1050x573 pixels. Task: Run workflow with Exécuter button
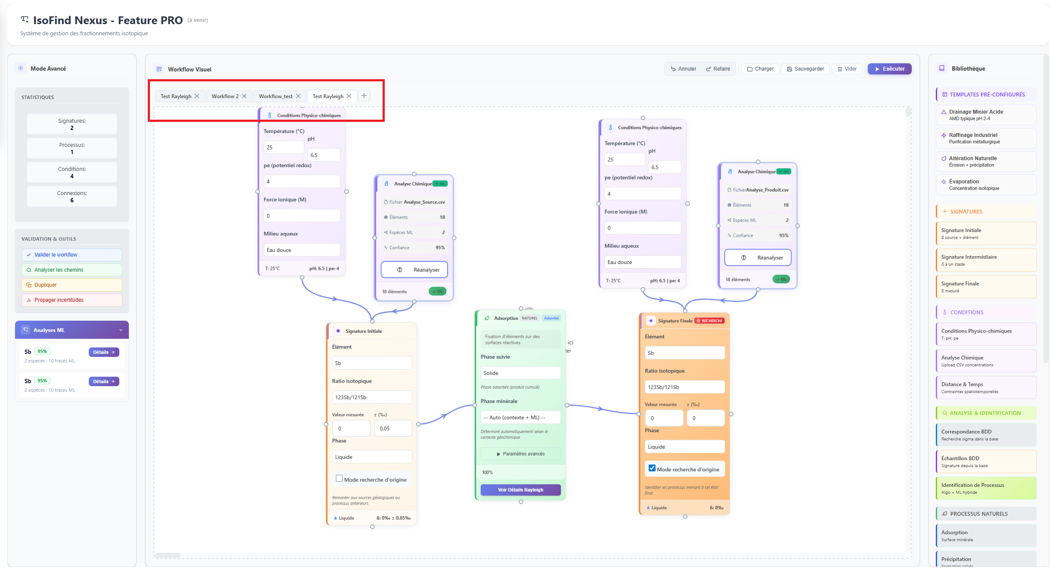[x=889, y=69]
